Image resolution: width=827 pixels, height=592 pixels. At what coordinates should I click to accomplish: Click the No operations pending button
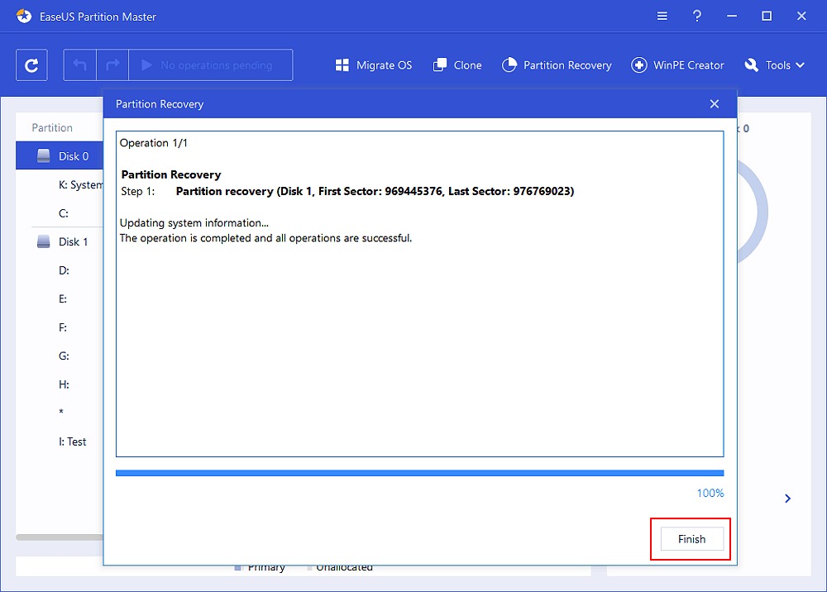[210, 65]
